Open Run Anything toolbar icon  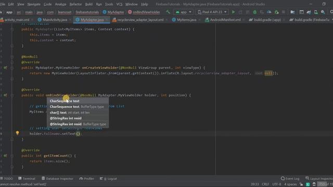tap(301, 12)
